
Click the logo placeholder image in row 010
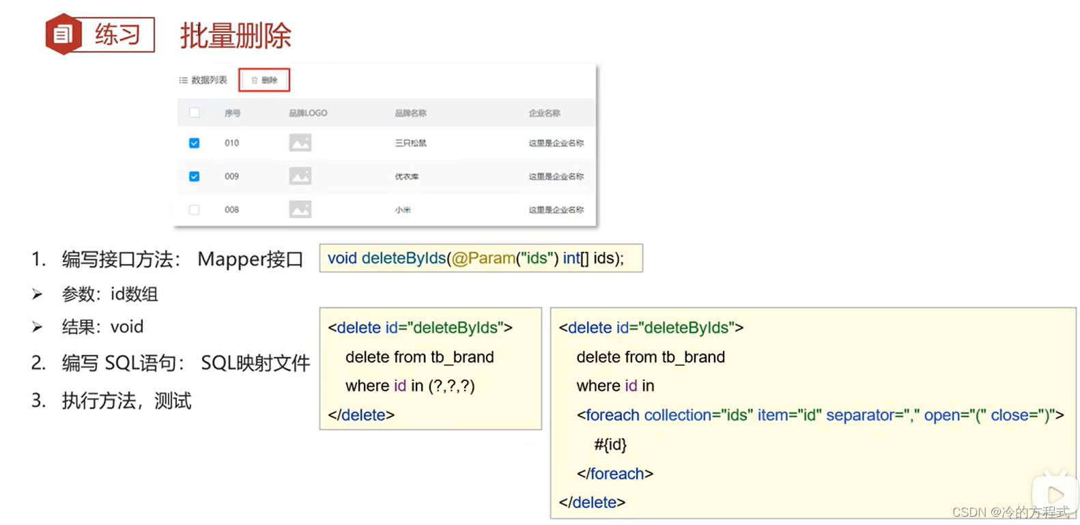(300, 143)
